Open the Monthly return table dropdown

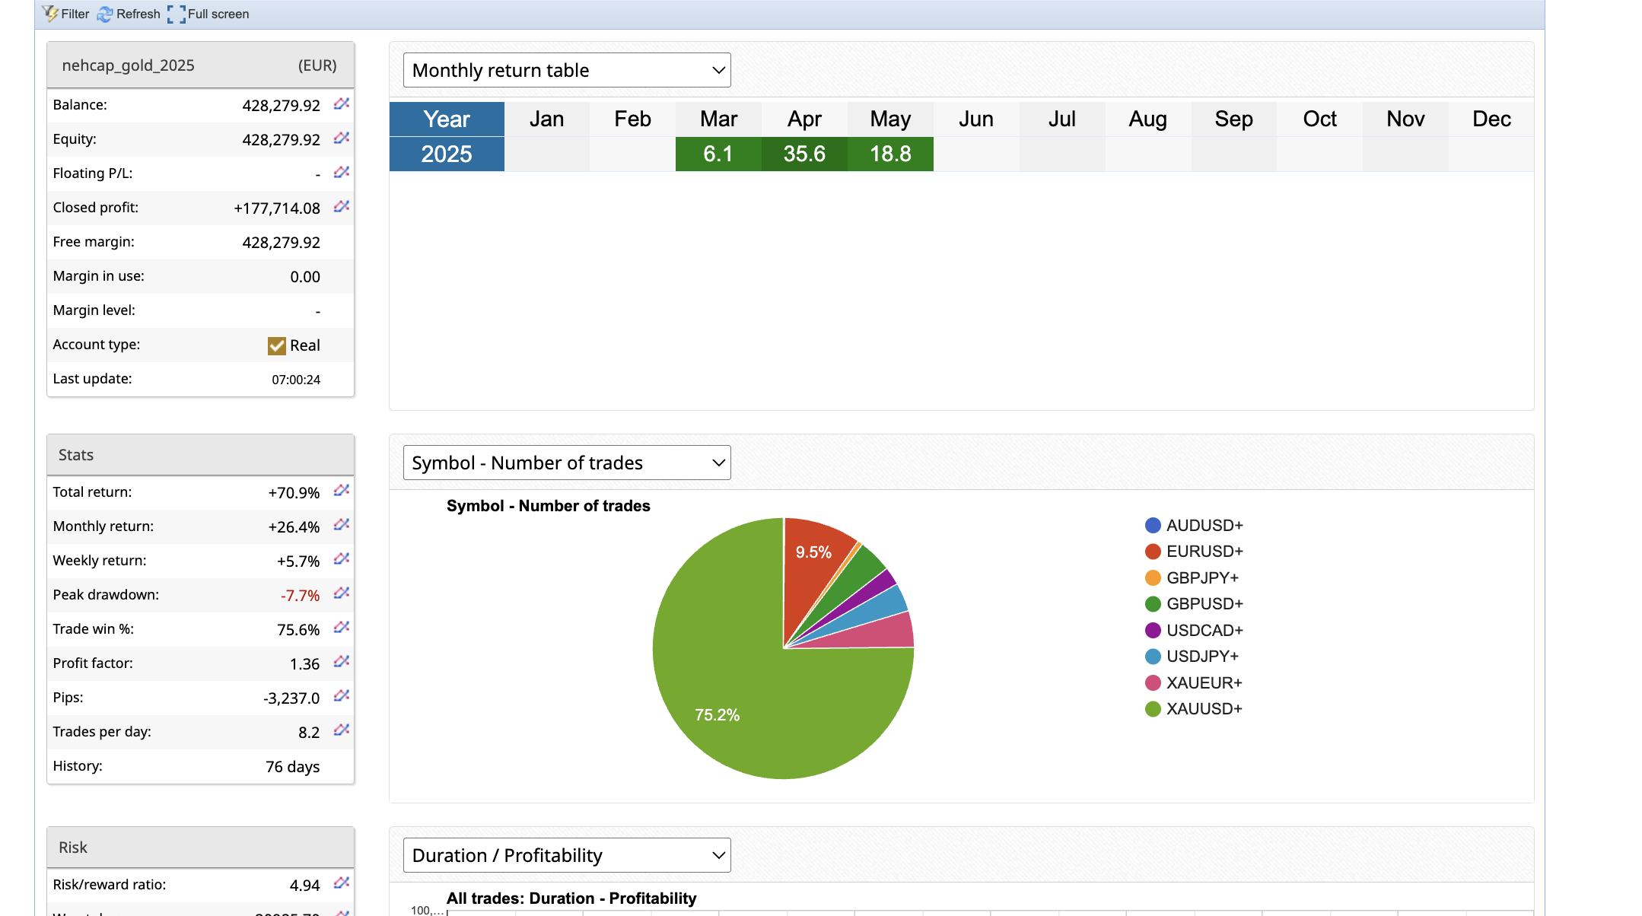tap(567, 70)
